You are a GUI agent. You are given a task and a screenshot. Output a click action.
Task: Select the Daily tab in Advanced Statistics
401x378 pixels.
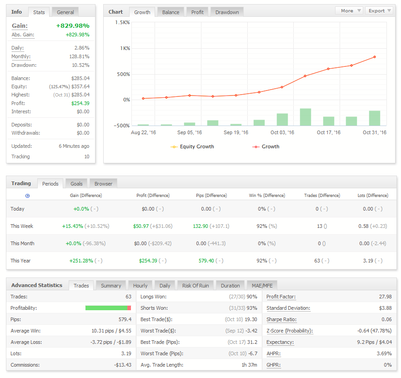pos(165,285)
